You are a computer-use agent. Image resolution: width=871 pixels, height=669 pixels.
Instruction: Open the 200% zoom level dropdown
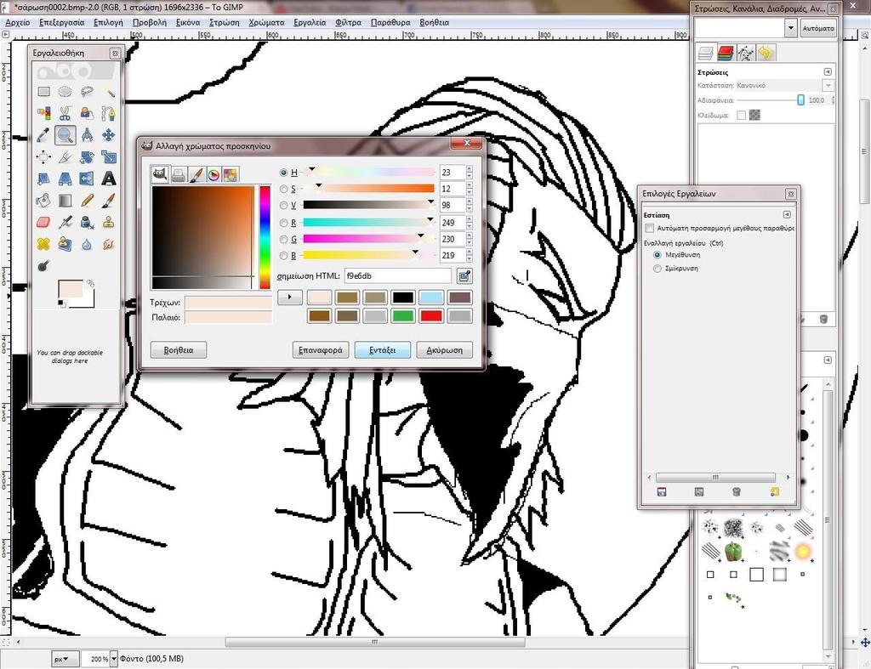click(114, 659)
